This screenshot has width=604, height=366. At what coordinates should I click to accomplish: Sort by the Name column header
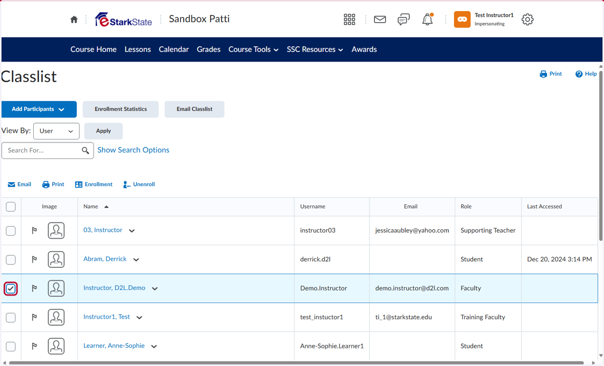[91, 206]
